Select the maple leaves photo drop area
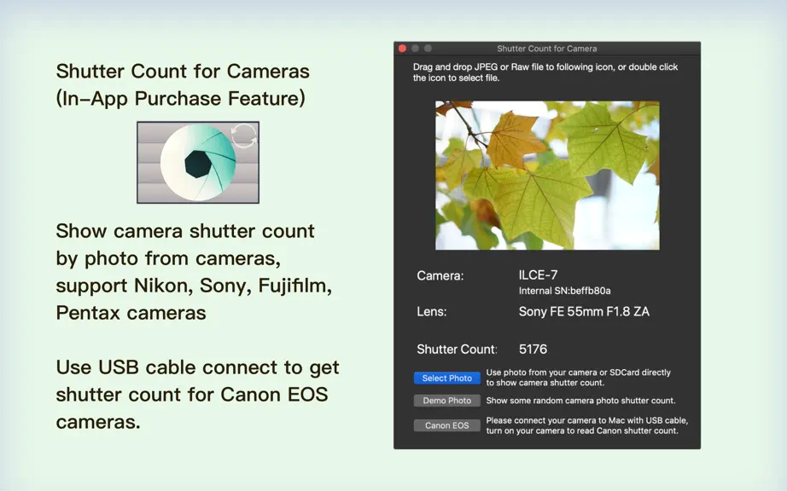The image size is (787, 491). point(547,176)
